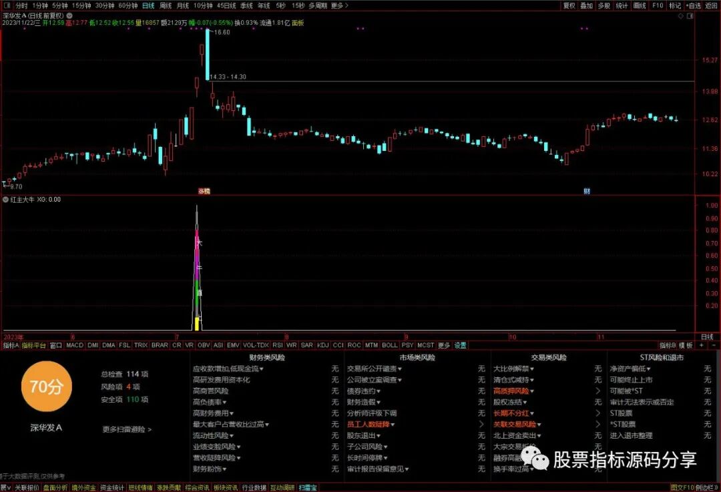
Task: Expand 净资产偏低 item
Action: 630,368
